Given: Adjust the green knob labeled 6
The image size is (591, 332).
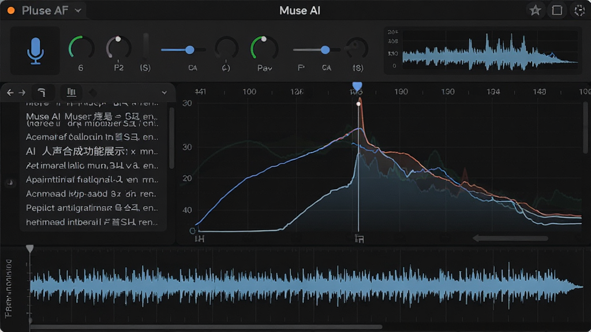Looking at the screenshot, I should click(x=81, y=48).
